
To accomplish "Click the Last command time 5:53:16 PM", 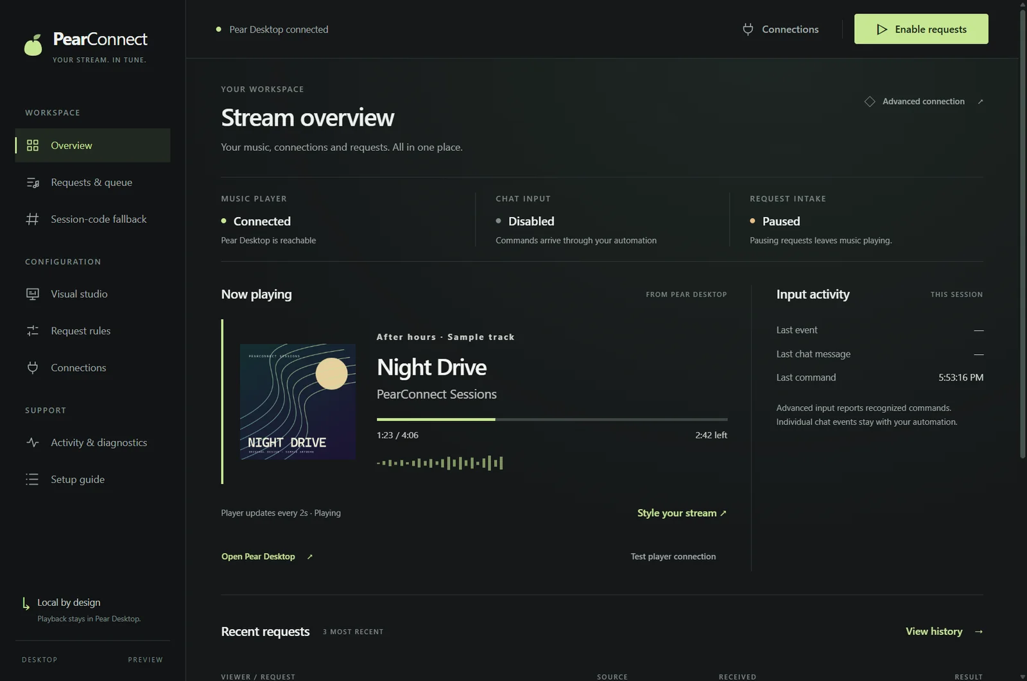I will point(961,377).
